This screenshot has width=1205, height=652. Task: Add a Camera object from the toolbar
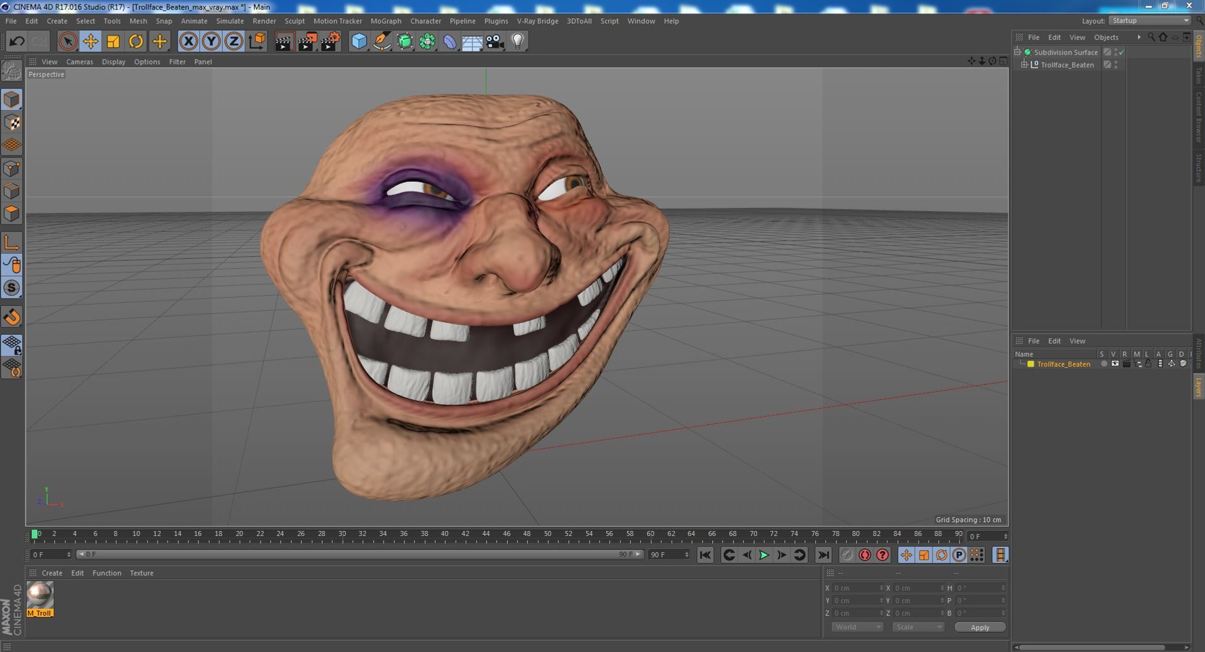(x=495, y=42)
